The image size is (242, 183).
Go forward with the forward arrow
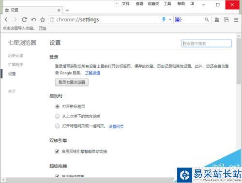15,19
